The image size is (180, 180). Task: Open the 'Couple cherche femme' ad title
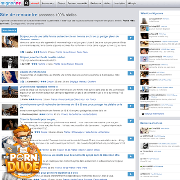33,72
